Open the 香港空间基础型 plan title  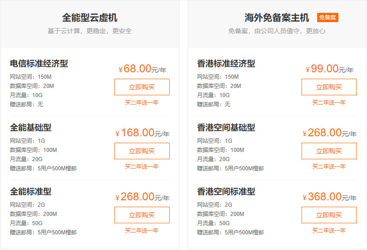coord(226,128)
